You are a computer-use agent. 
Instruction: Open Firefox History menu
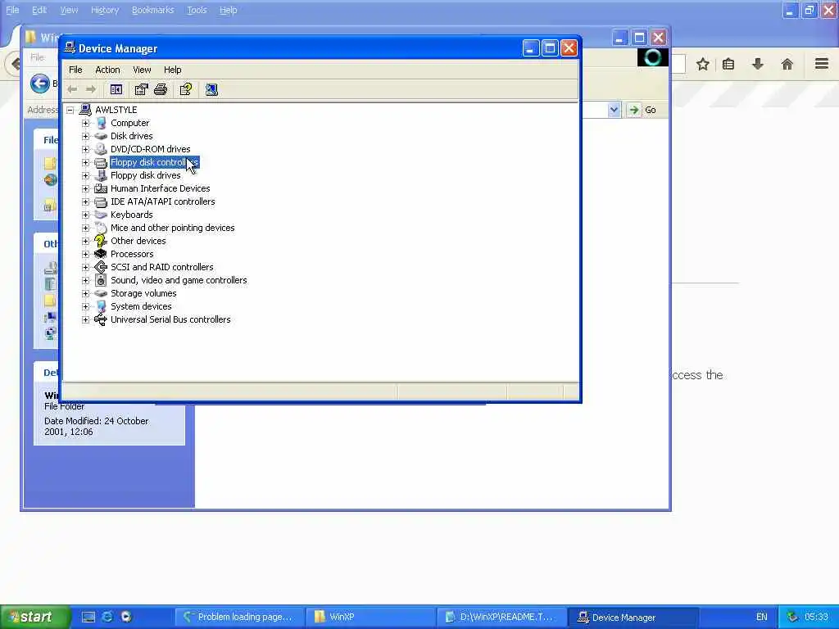click(104, 10)
